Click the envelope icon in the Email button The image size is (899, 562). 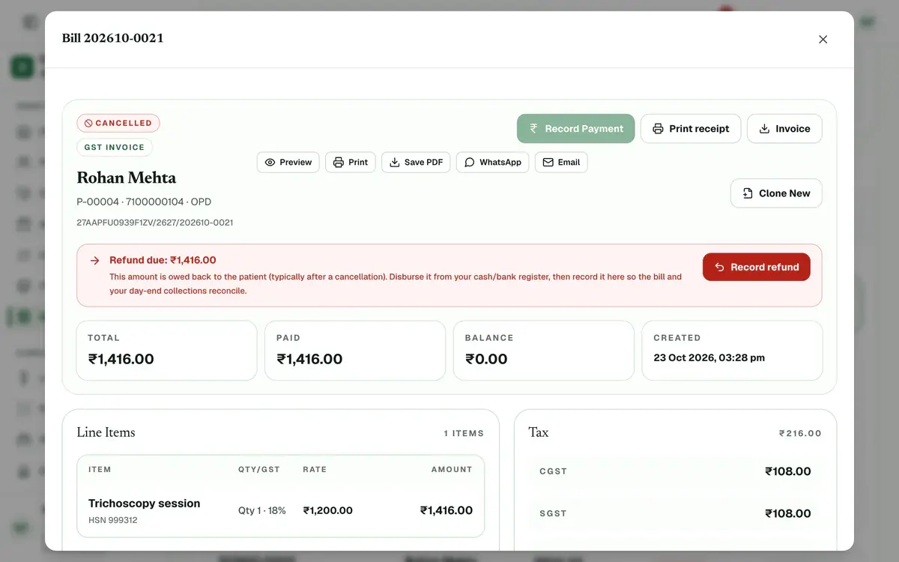click(548, 163)
